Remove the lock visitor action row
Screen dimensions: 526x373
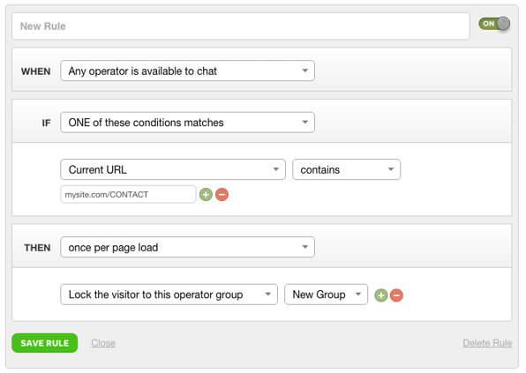coord(396,295)
